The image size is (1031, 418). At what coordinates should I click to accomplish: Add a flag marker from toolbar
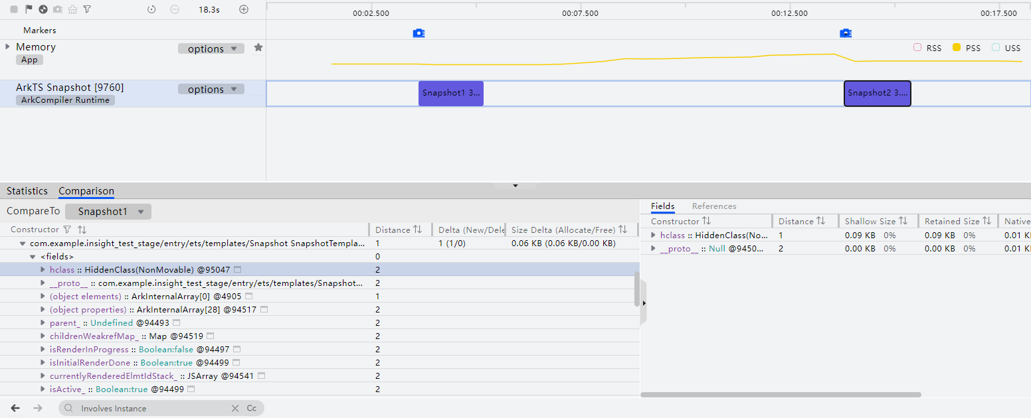29,9
